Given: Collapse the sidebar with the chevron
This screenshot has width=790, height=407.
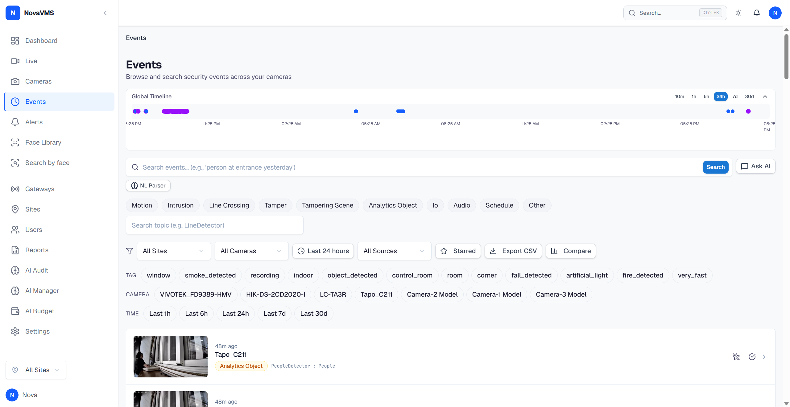Looking at the screenshot, I should [105, 13].
